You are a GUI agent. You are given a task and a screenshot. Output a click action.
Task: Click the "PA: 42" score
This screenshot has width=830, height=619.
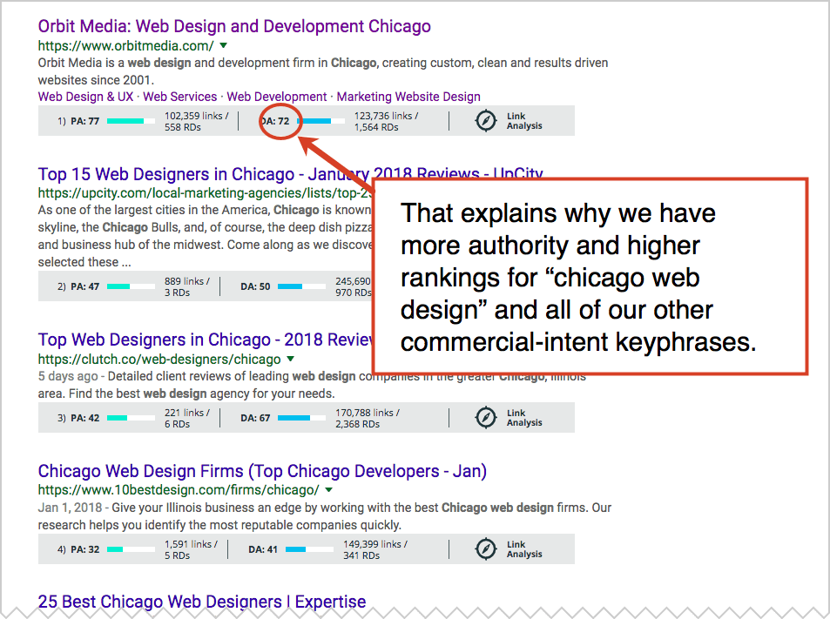(x=84, y=418)
